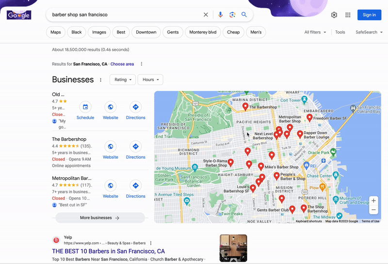Clear the search box with X icon
Screen dimensions: 388x264
(206, 15)
